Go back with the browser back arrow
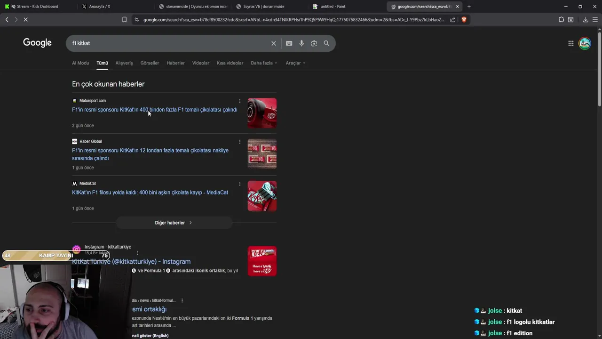 (x=7, y=20)
